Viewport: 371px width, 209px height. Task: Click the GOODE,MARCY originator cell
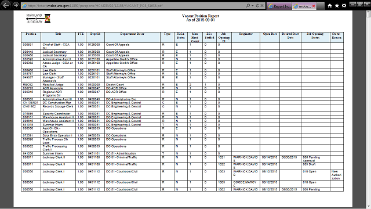246,184
